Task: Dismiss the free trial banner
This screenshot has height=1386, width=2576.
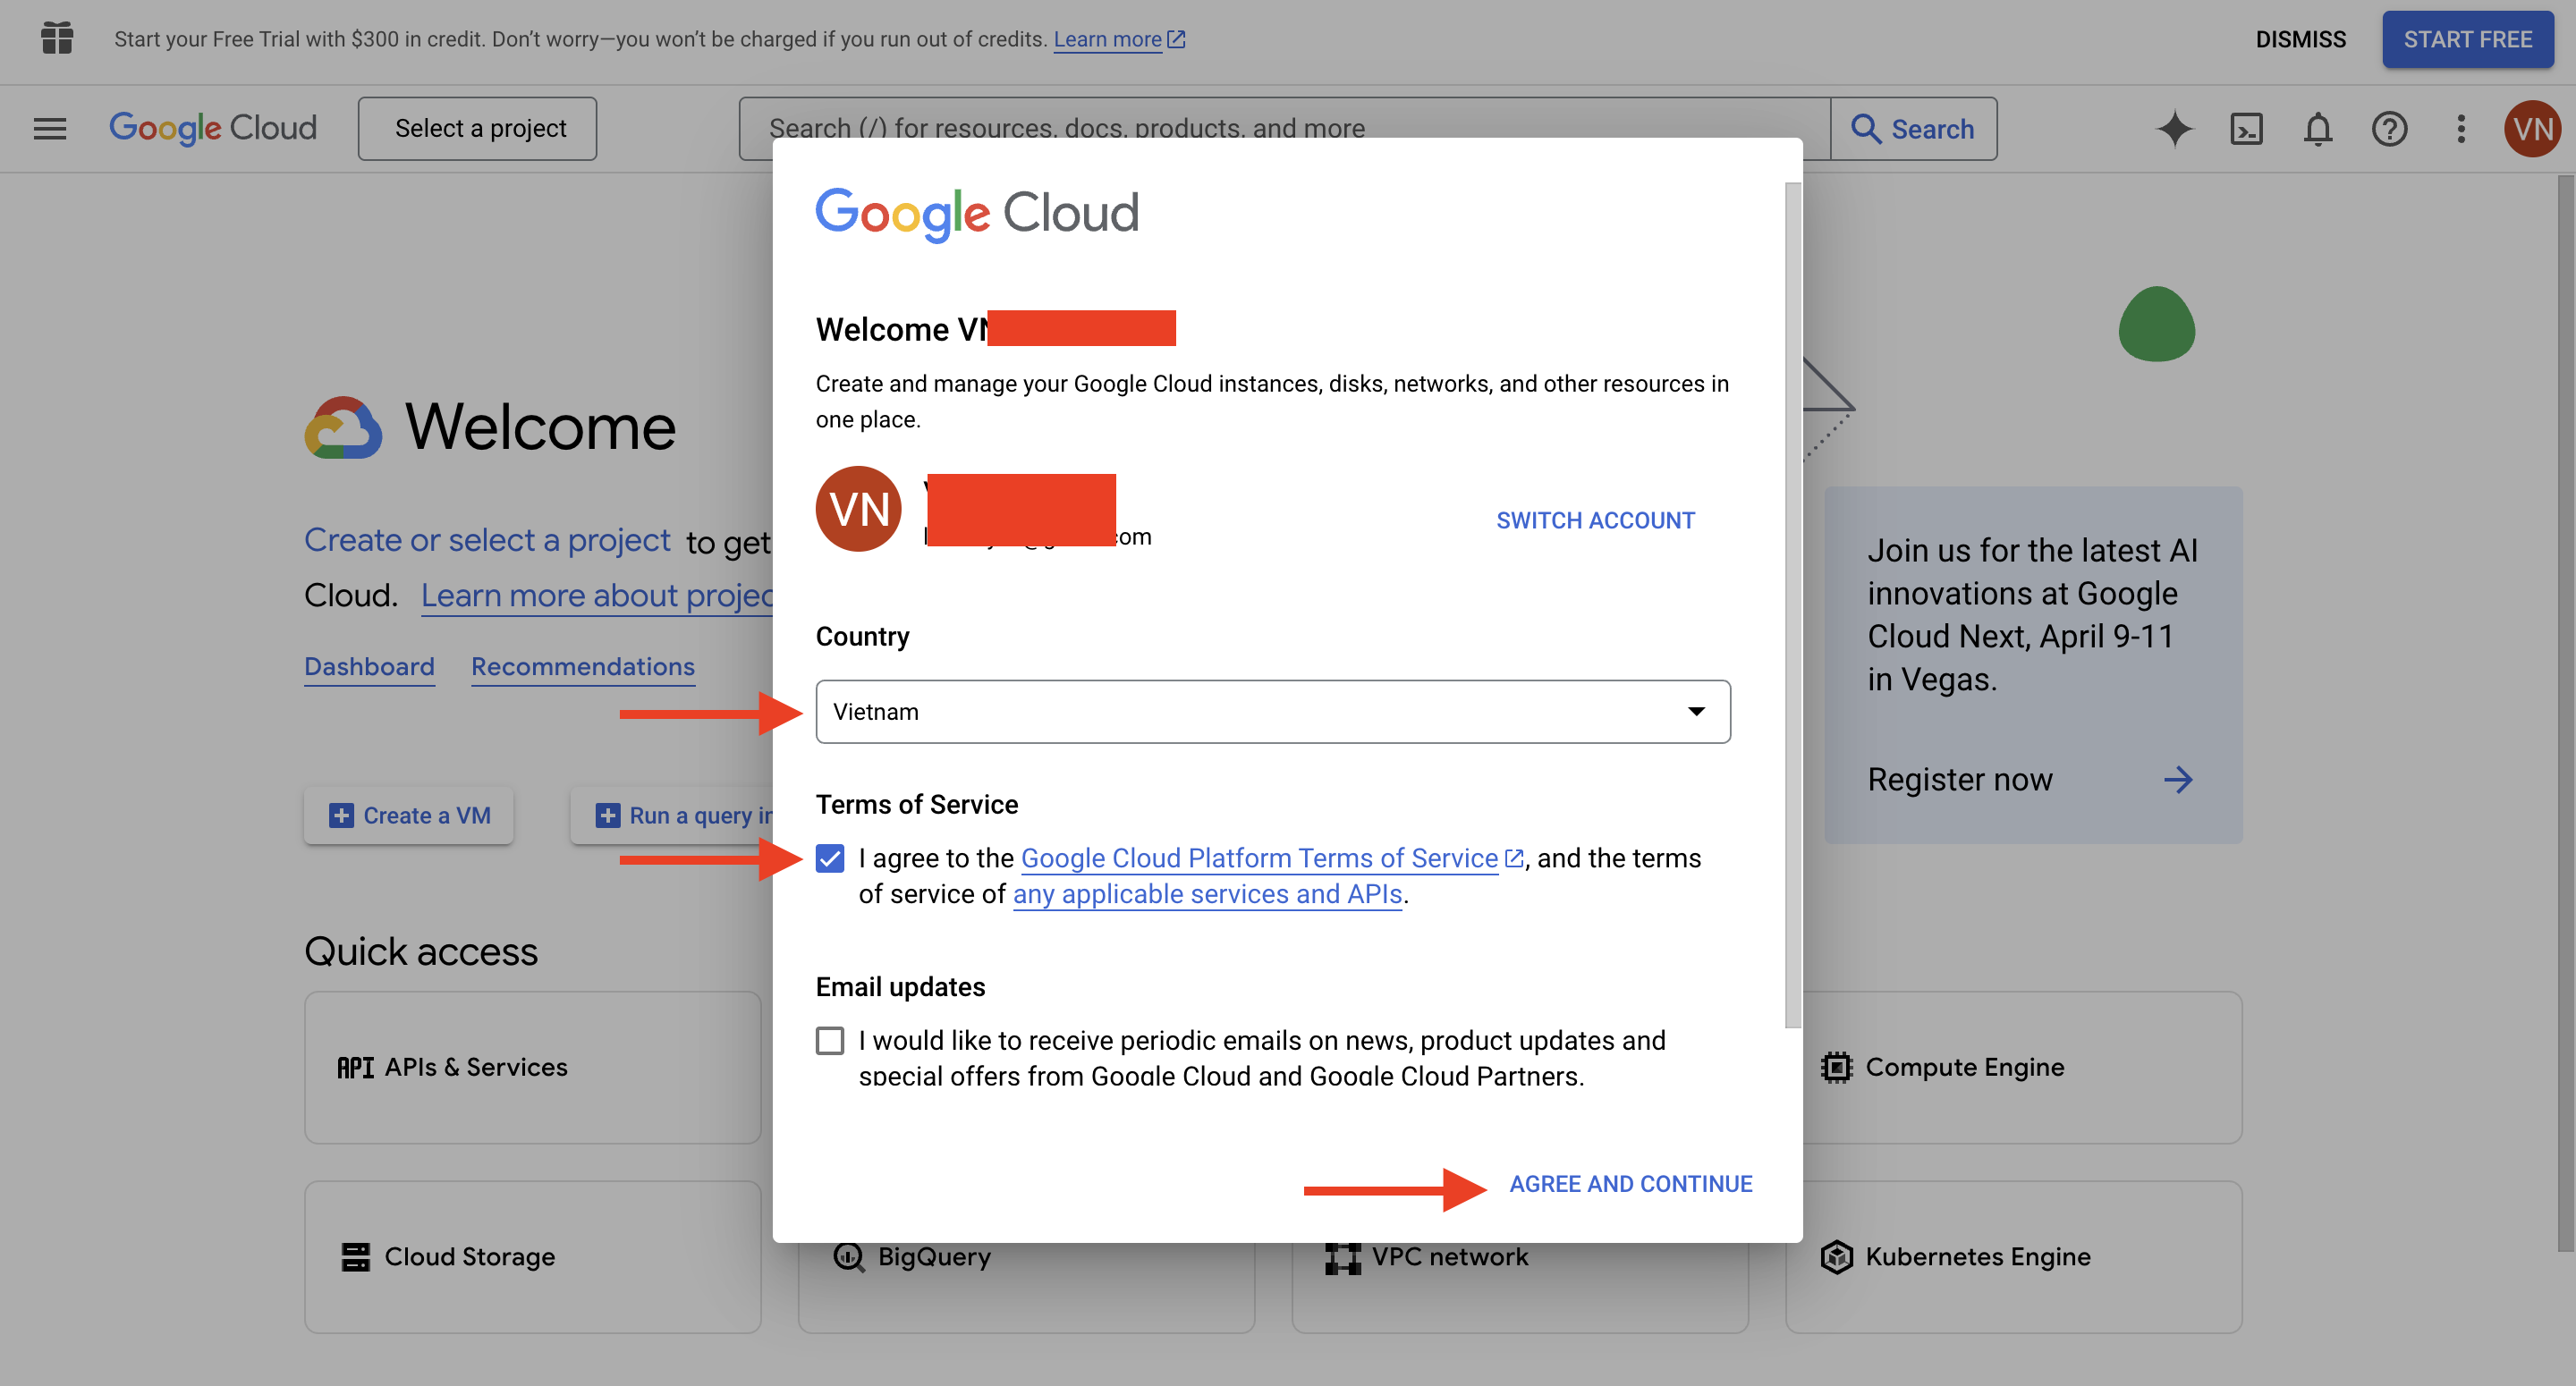Action: (2300, 39)
